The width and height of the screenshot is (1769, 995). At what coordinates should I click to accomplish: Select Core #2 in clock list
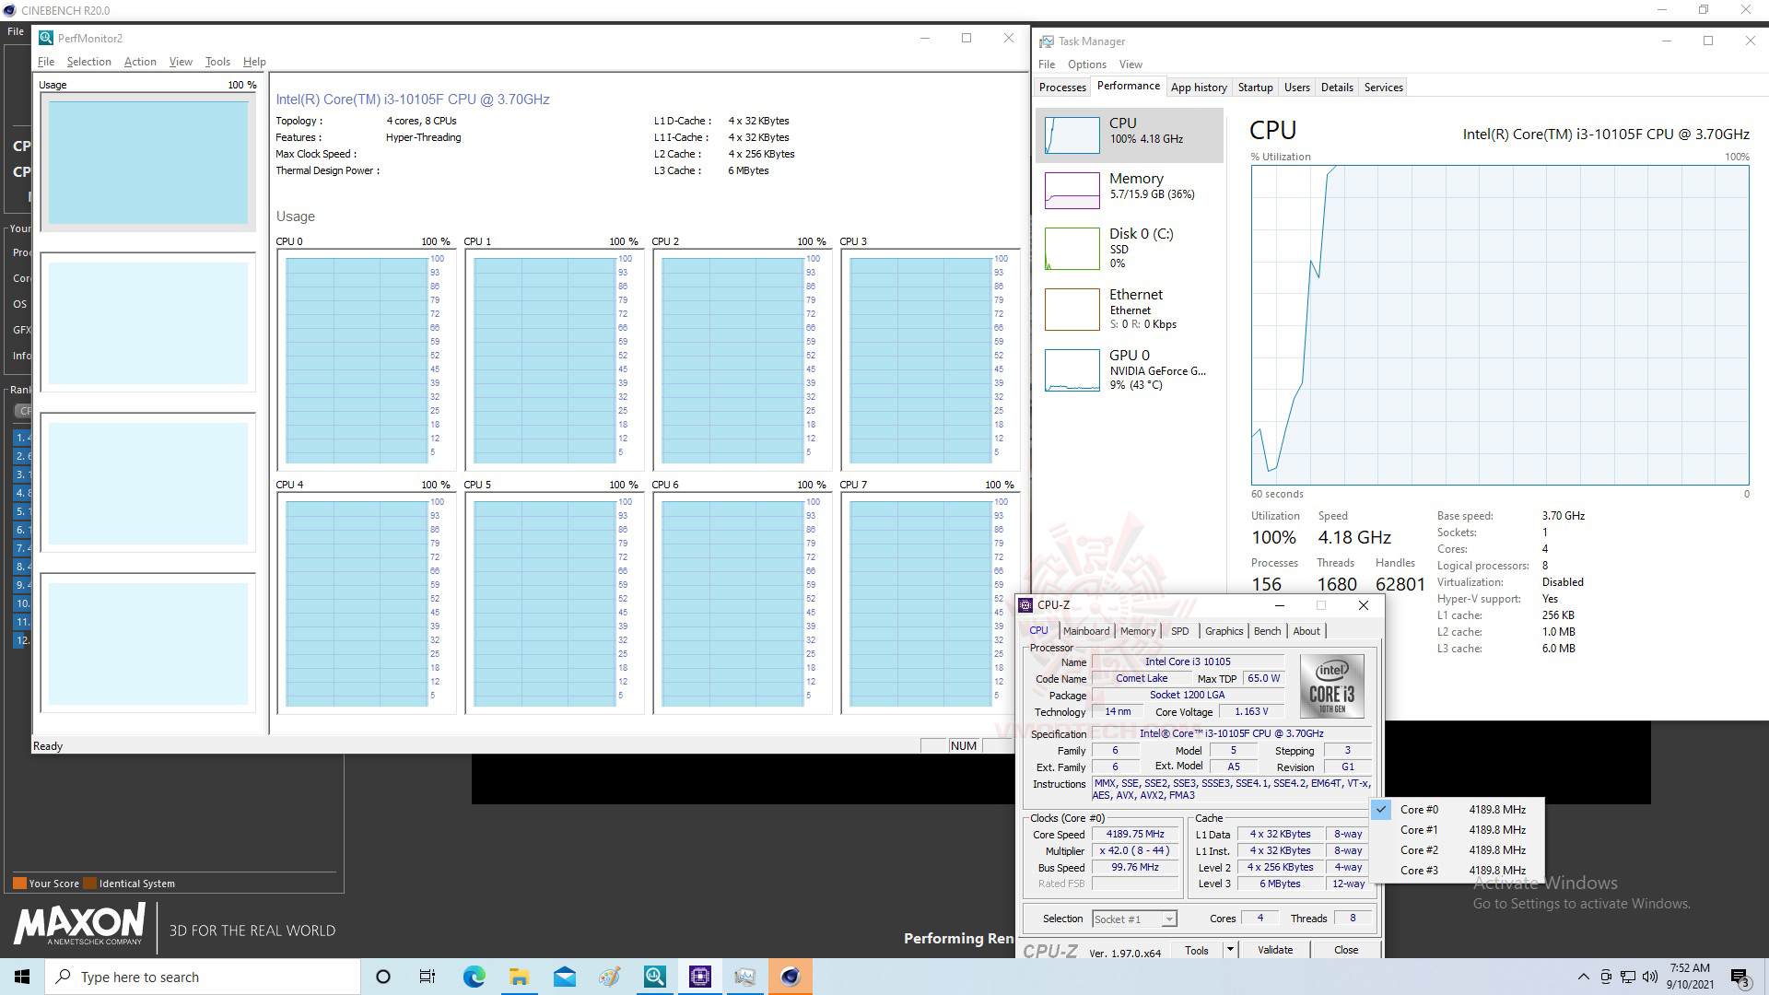click(x=1419, y=850)
